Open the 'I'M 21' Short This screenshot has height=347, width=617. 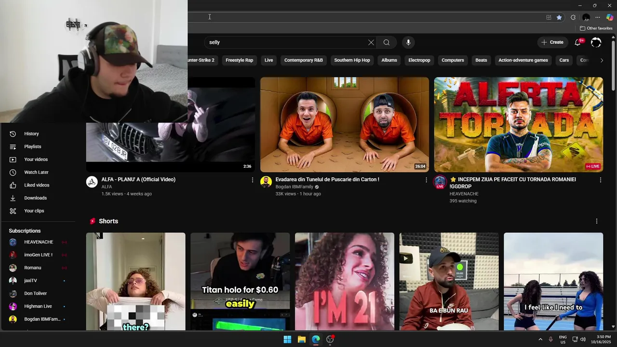tap(345, 281)
